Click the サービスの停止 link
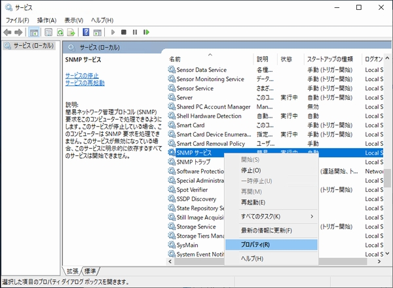The width and height of the screenshot is (393, 288). point(82,75)
